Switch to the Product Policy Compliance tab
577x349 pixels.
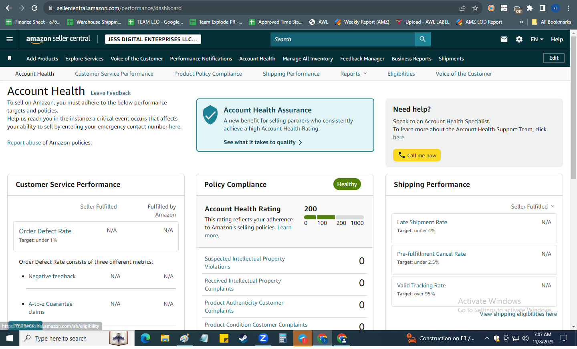(208, 74)
